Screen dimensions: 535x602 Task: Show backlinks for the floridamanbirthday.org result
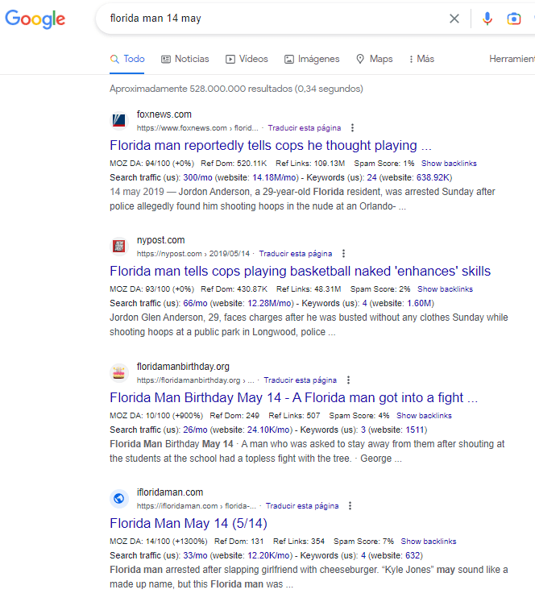(x=424, y=415)
